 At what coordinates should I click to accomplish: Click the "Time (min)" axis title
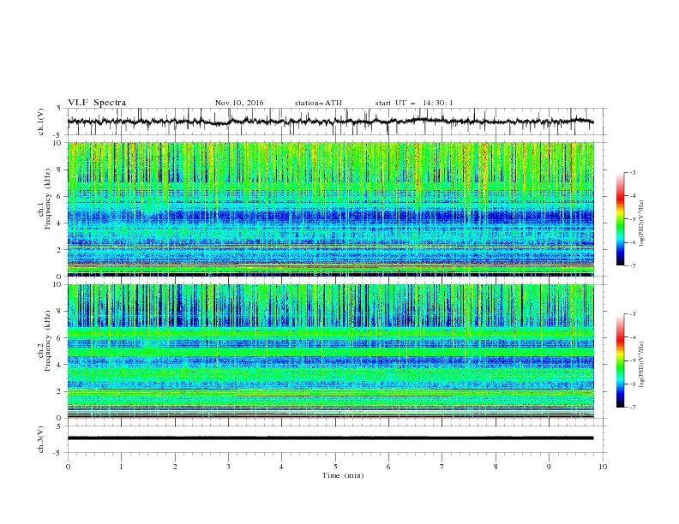pyautogui.click(x=343, y=475)
